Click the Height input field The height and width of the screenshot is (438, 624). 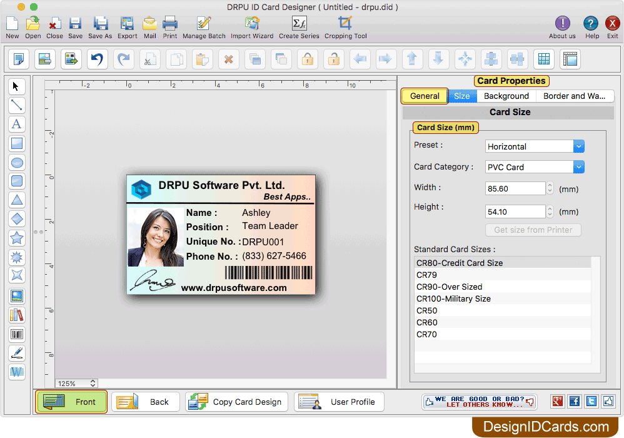point(515,211)
